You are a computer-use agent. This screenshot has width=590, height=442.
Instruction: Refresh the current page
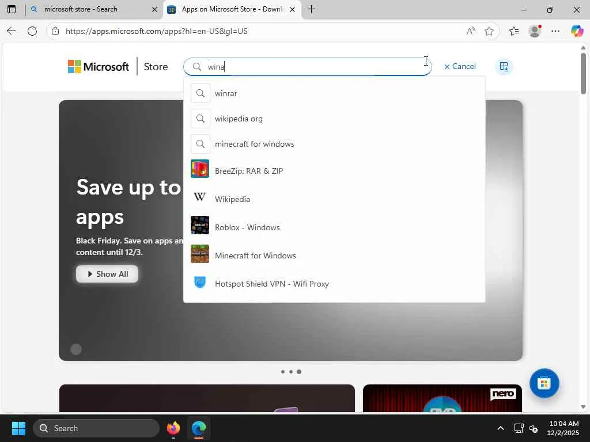[x=32, y=31]
